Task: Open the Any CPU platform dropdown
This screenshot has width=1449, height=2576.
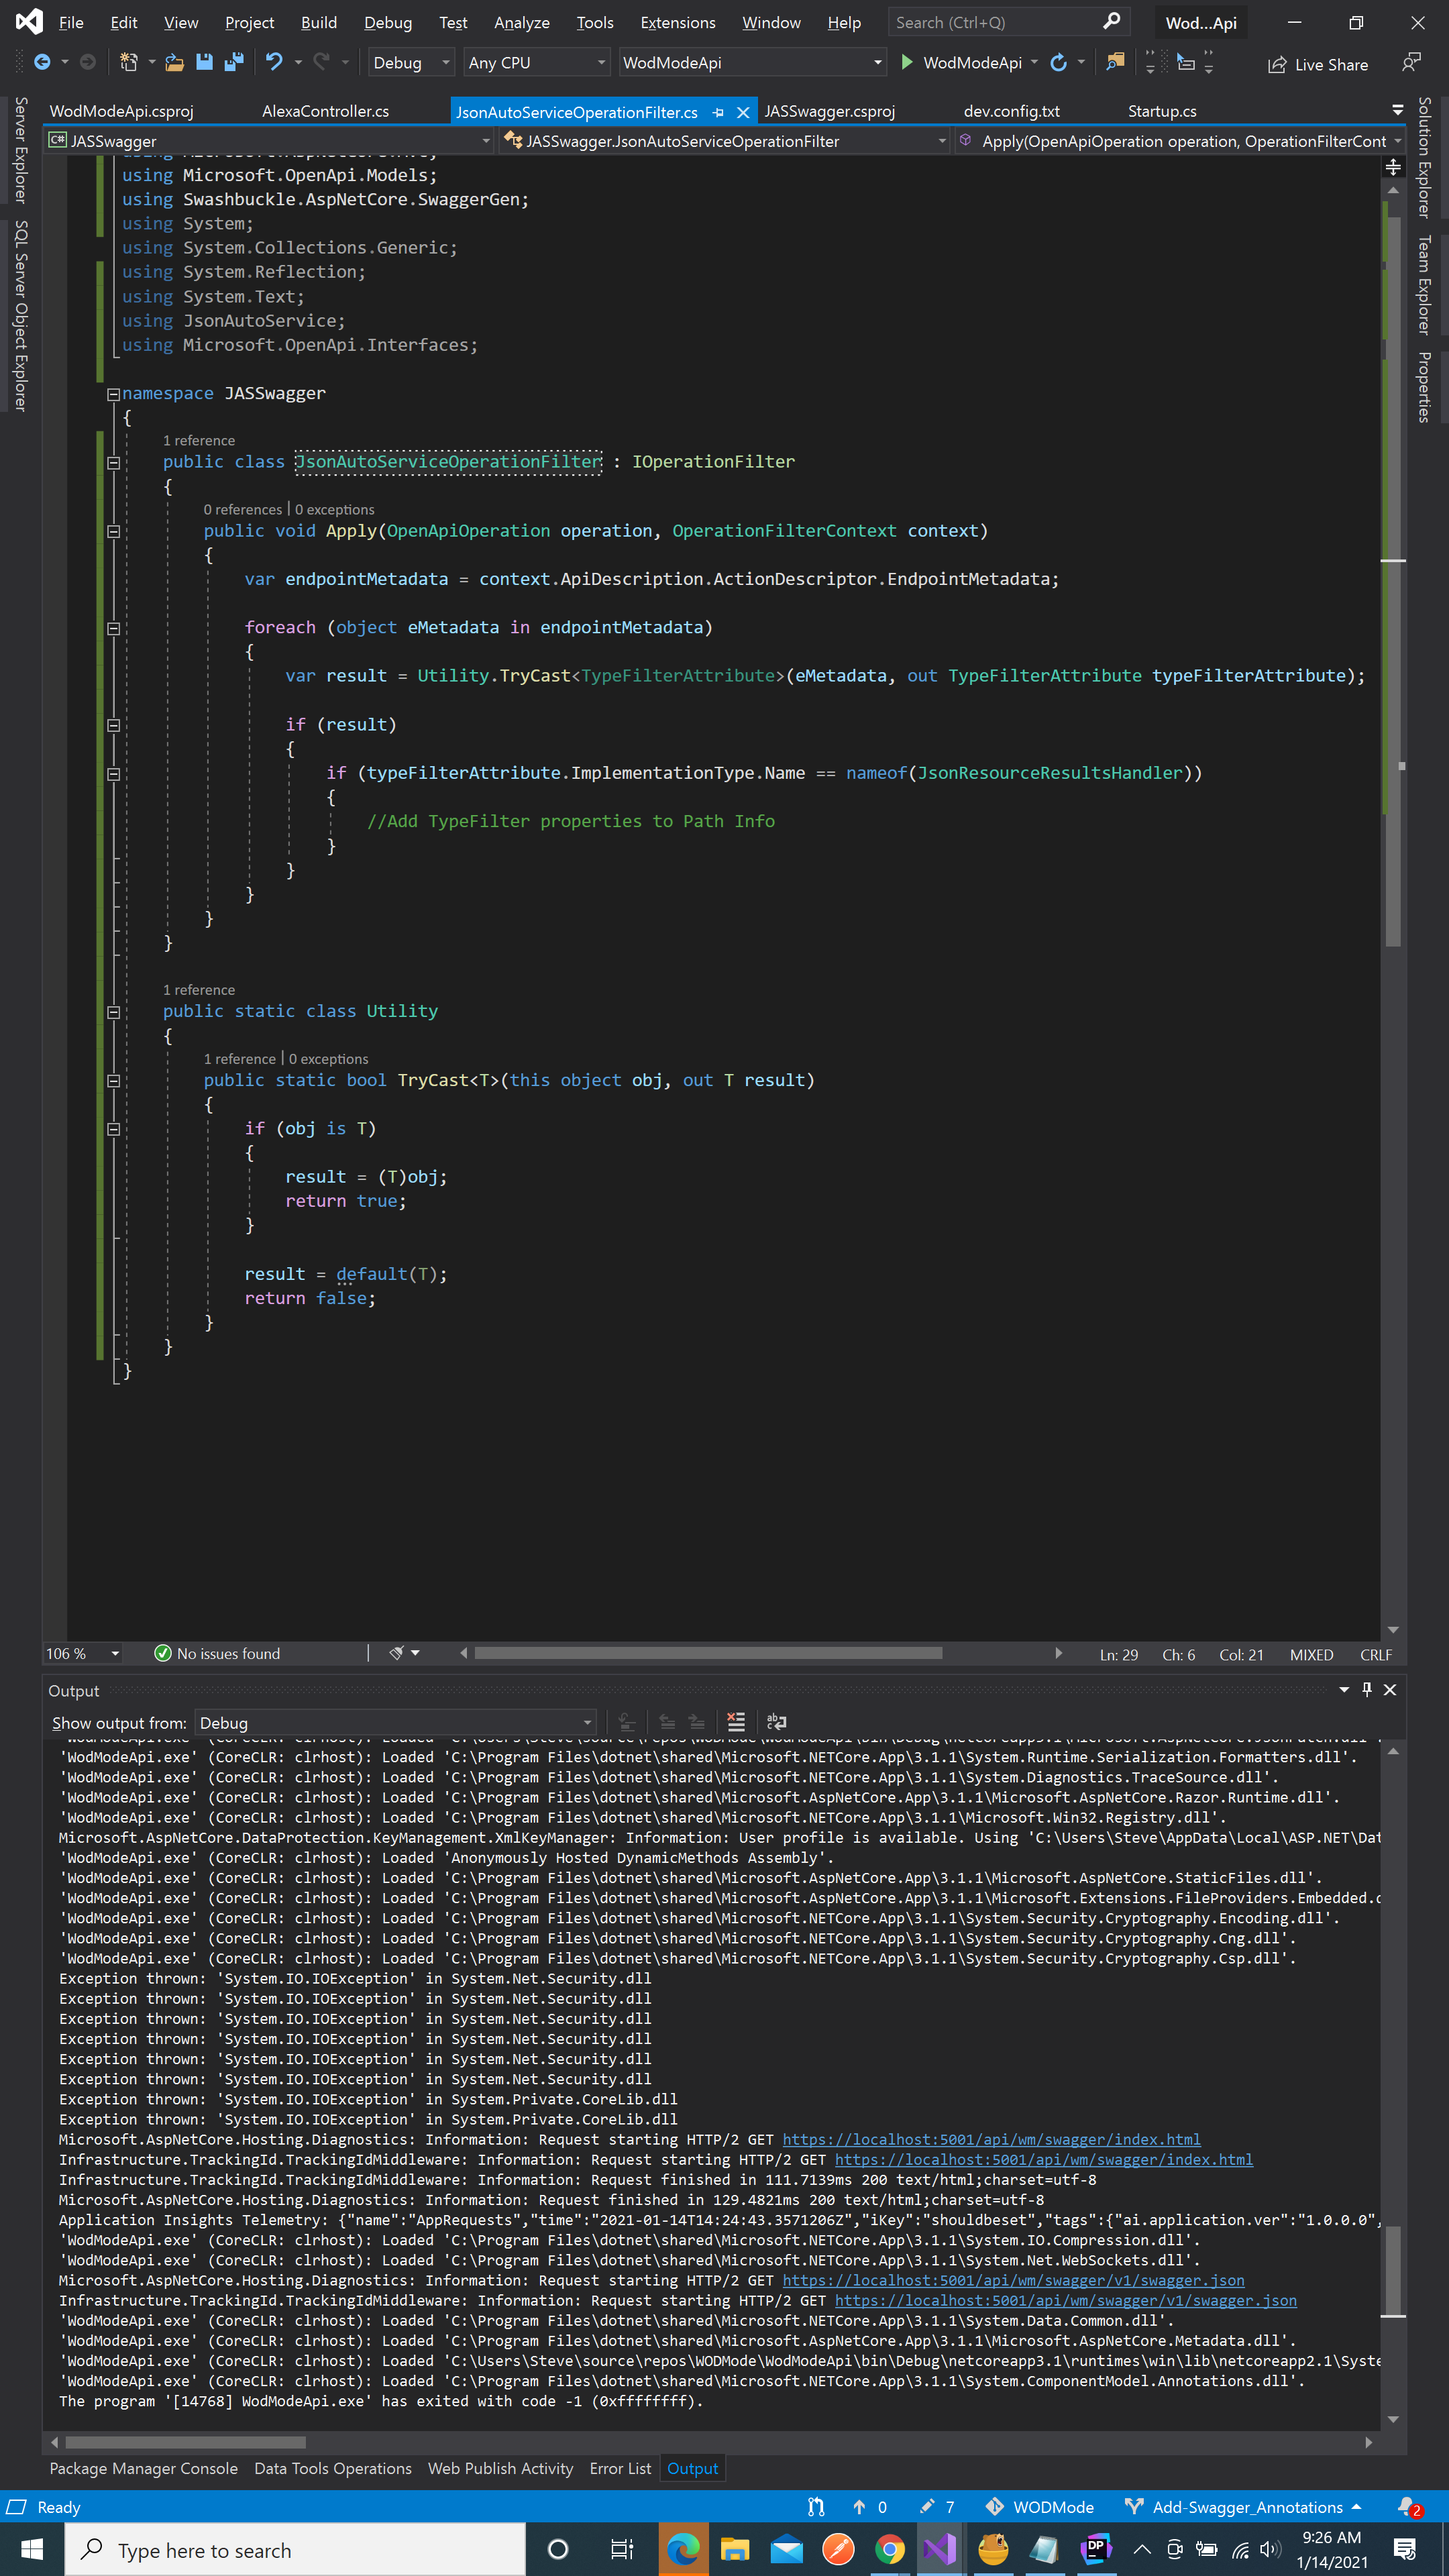Action: (536, 62)
